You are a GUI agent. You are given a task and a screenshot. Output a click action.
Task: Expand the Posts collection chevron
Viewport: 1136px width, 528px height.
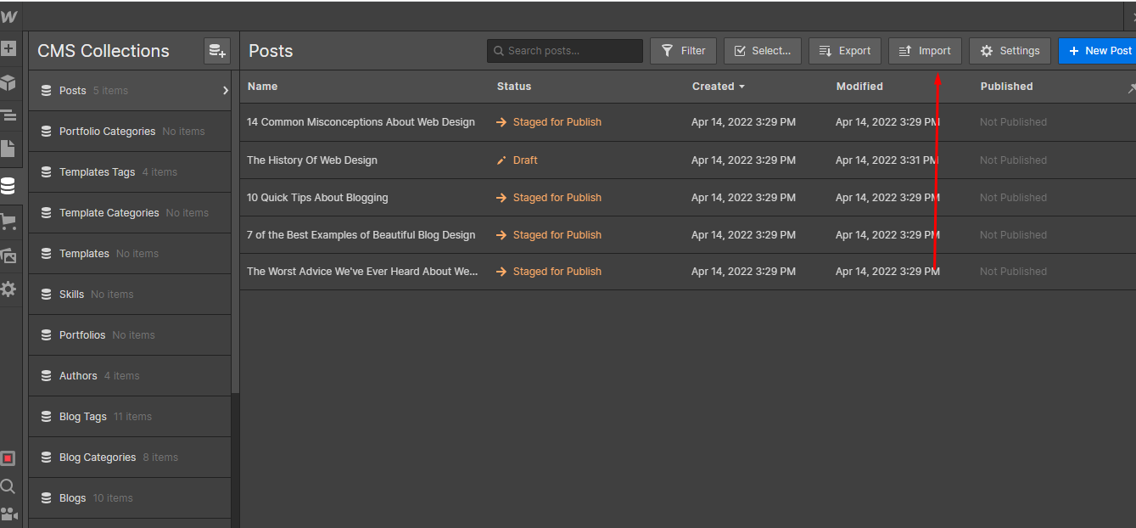(x=225, y=91)
